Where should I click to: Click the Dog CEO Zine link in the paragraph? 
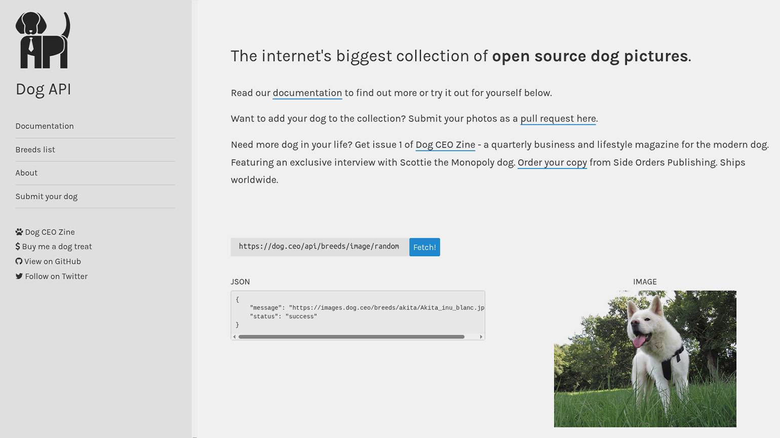click(445, 145)
